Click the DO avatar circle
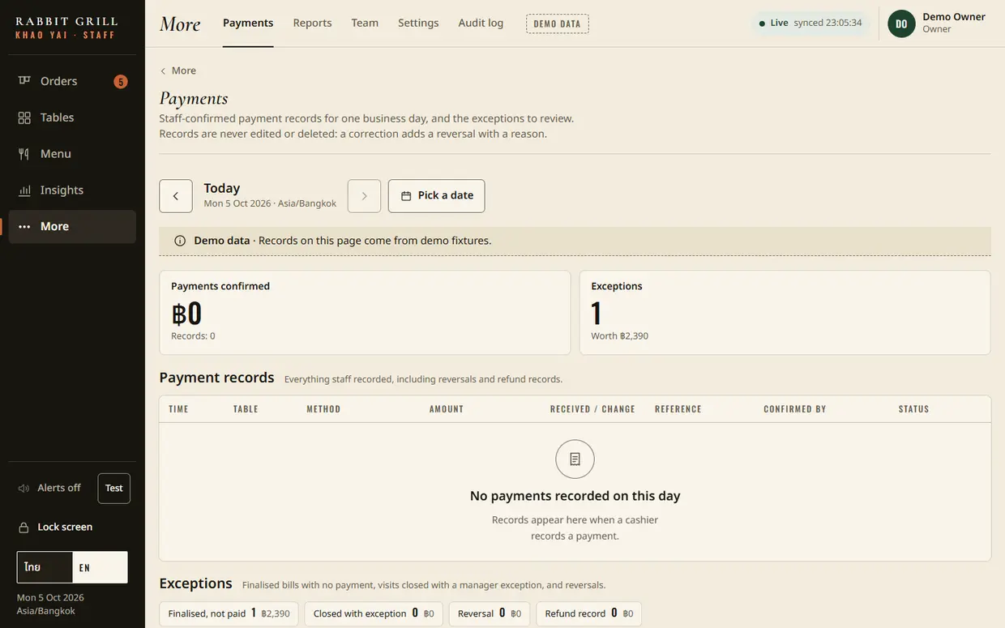 (901, 23)
